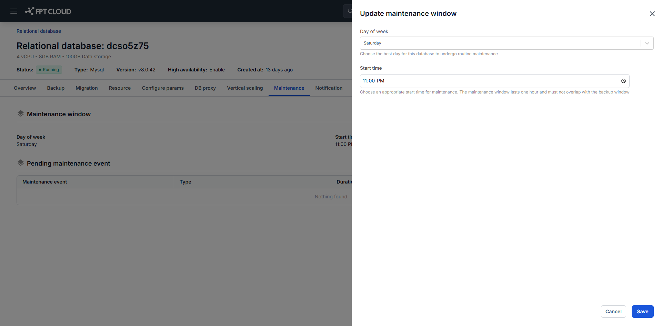Switch to the DB proxy tab
The height and width of the screenshot is (326, 662).
point(205,88)
